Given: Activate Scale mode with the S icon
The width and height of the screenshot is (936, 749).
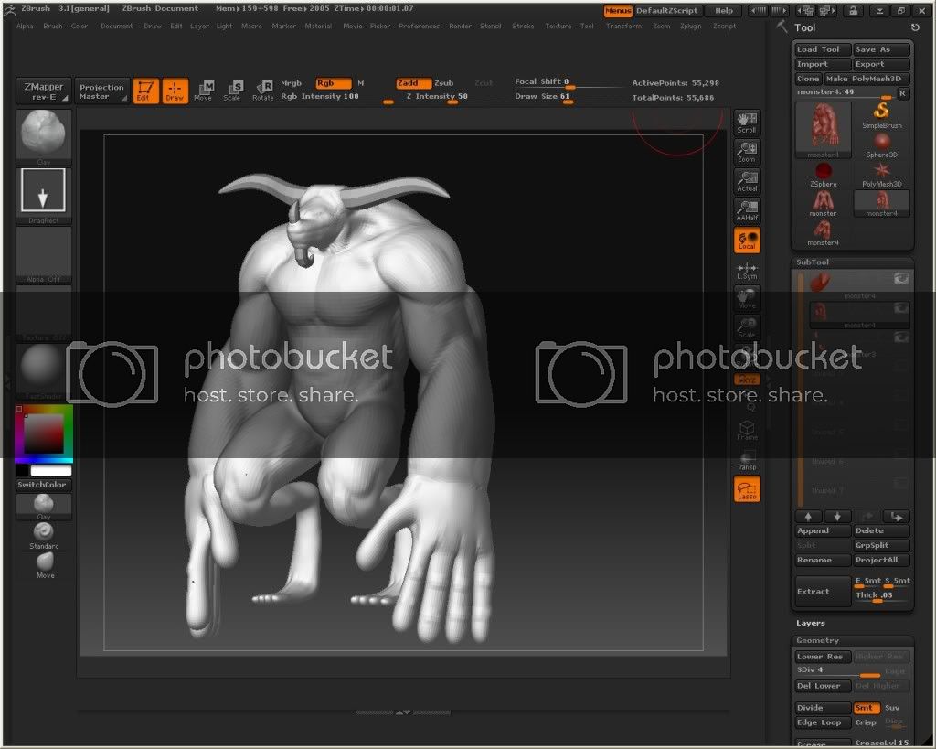Looking at the screenshot, I should (233, 91).
